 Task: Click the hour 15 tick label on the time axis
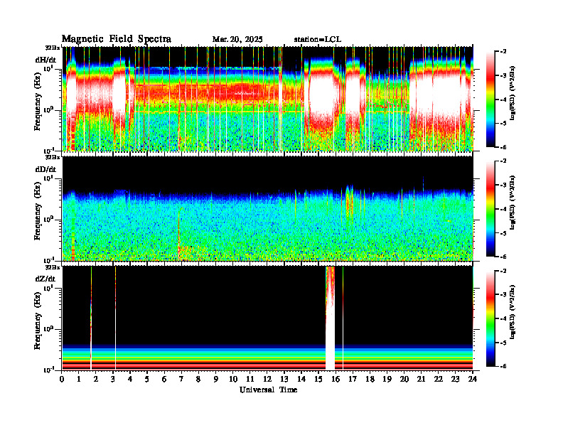318,380
